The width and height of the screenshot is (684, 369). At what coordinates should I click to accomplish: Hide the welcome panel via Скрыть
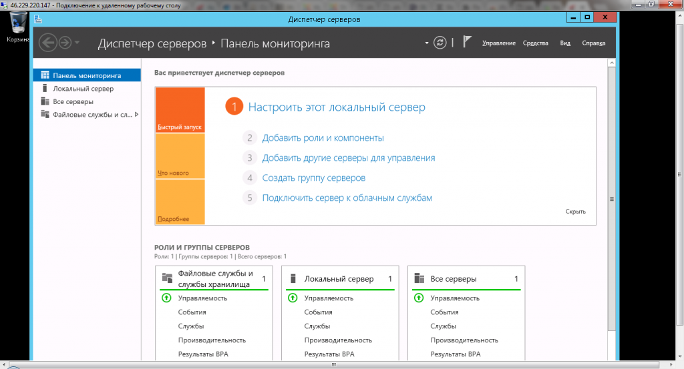pyautogui.click(x=575, y=212)
